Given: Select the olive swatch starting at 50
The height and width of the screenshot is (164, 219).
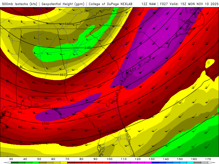Looking at the screenshot, I should 43,162.
